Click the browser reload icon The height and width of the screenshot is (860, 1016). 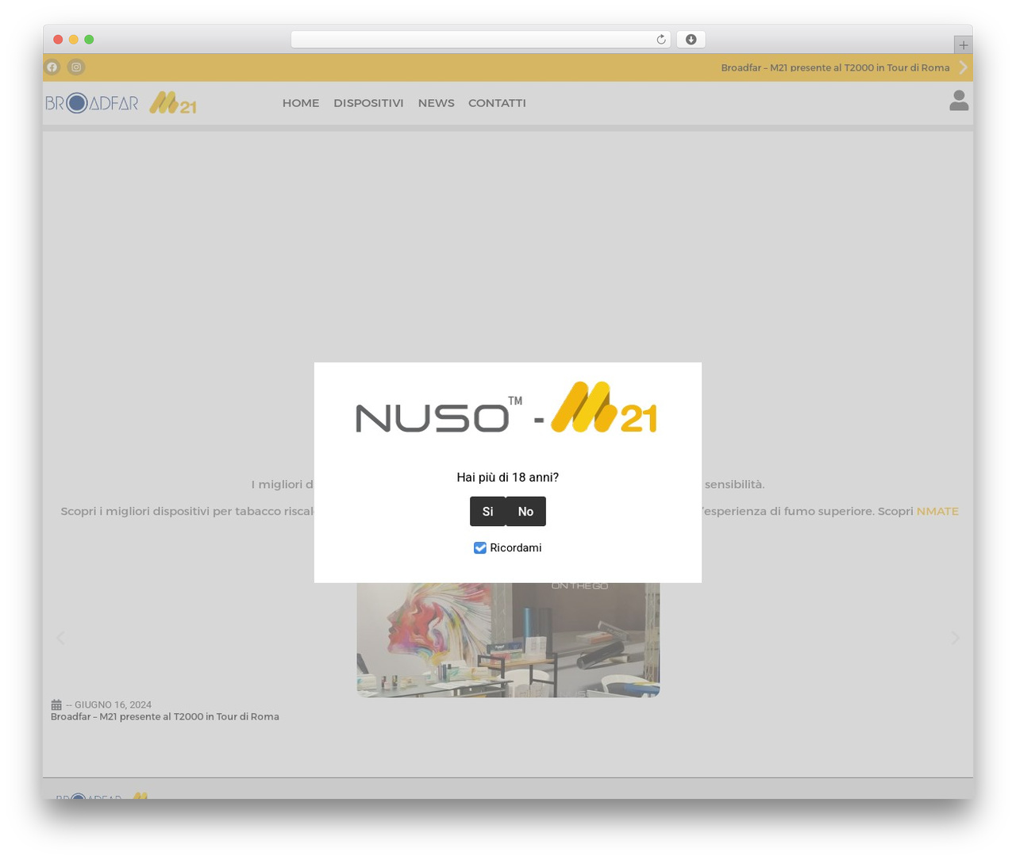(661, 40)
